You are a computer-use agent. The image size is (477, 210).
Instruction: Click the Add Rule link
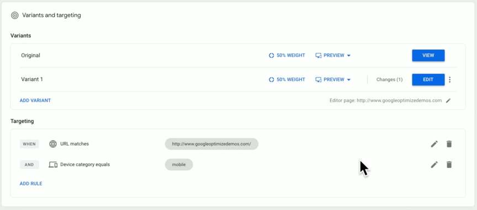(x=31, y=183)
